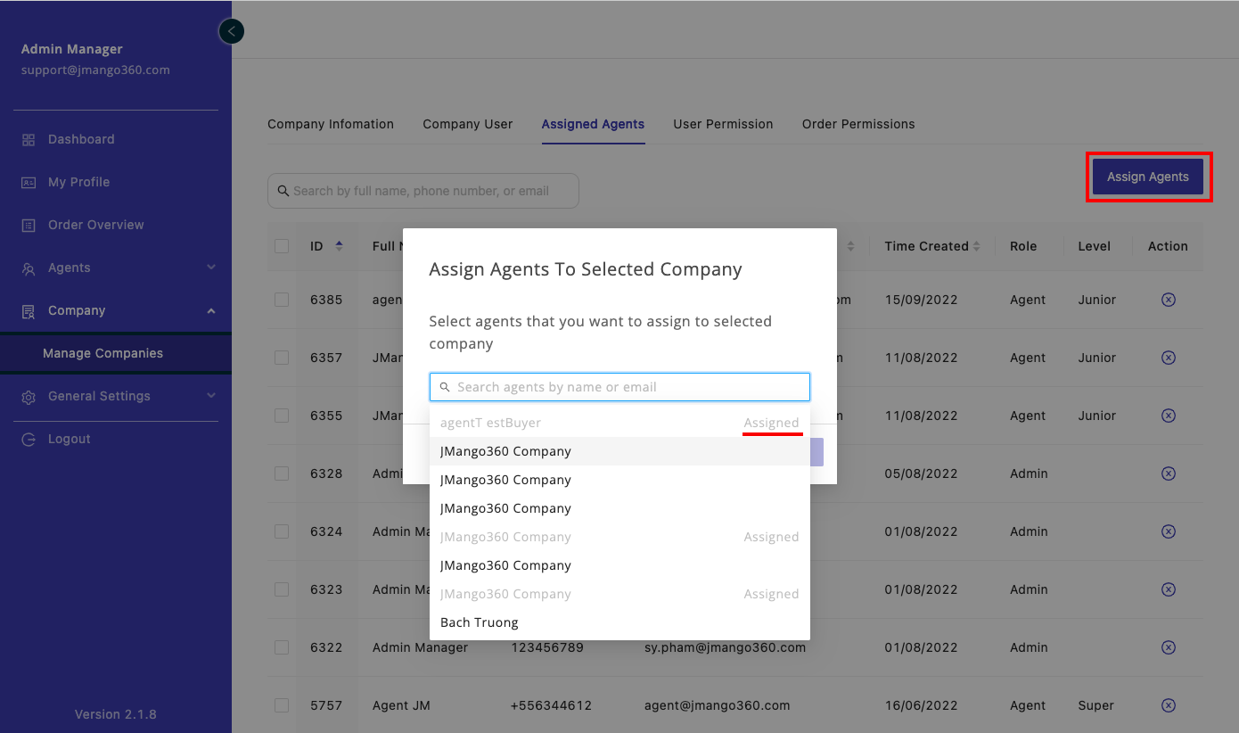Screen dimensions: 1239x733
Task: Open the Order Permissions tab
Action: click(857, 124)
